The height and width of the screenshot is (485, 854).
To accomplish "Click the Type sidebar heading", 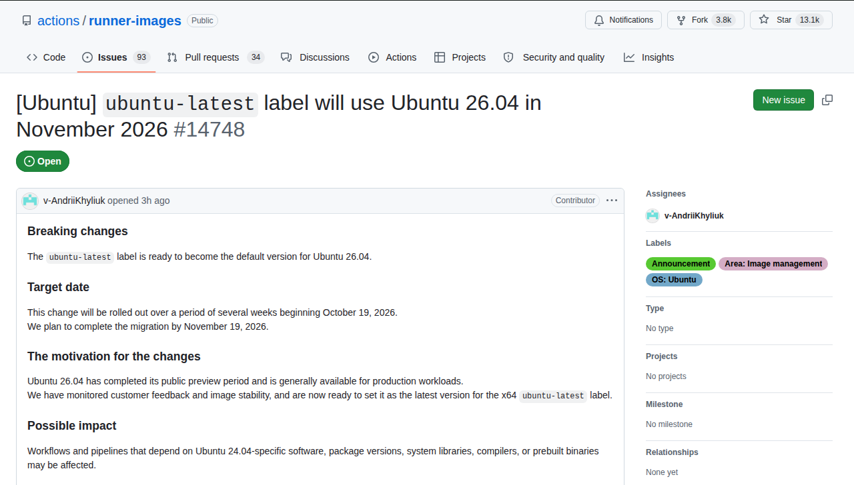I will point(655,308).
